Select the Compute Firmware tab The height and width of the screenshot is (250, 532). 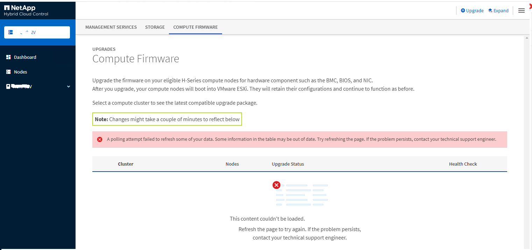(x=196, y=27)
